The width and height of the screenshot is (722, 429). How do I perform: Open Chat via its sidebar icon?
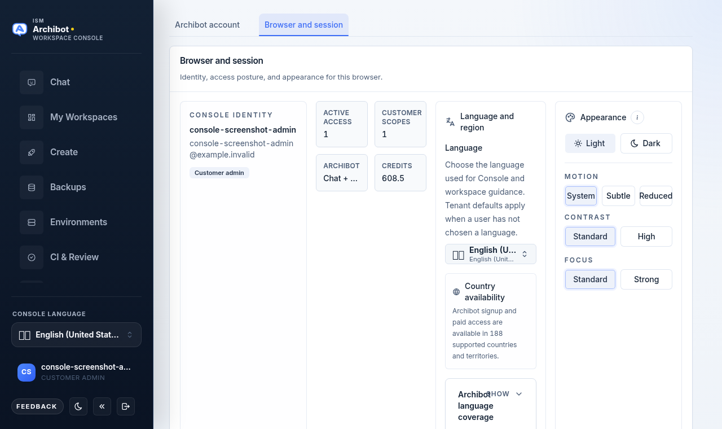(32, 82)
